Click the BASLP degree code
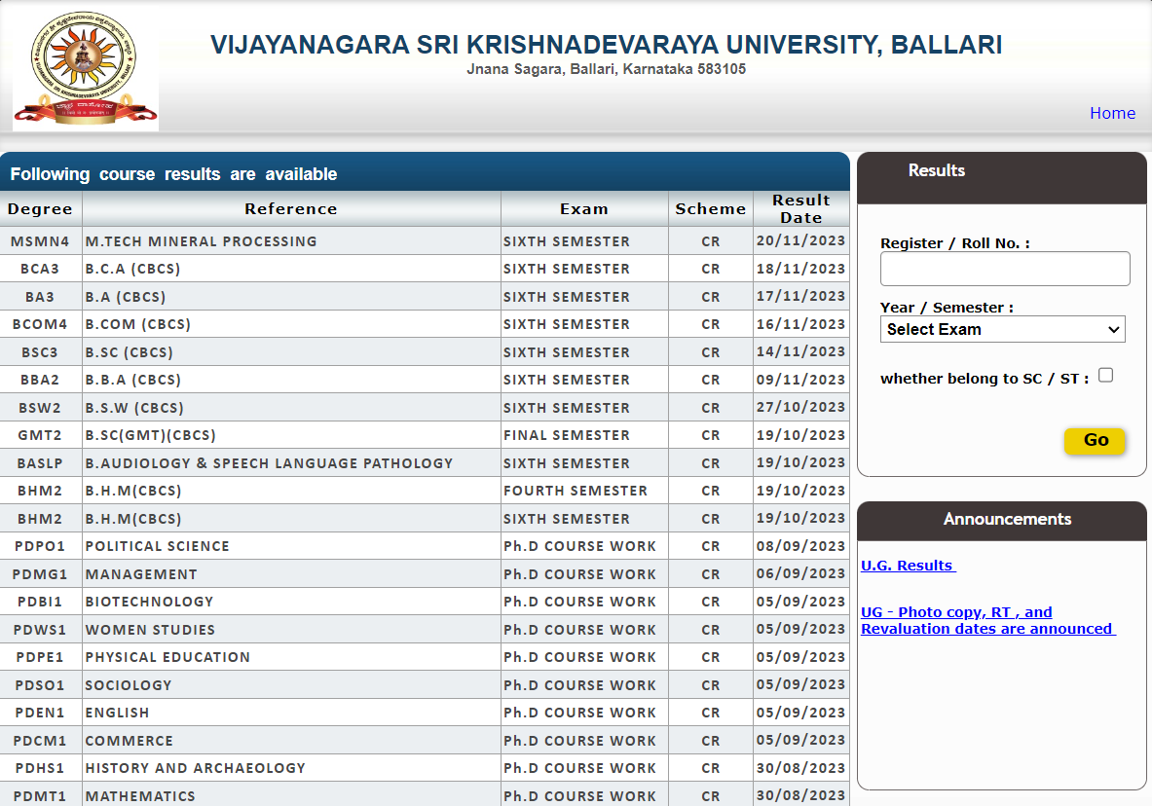This screenshot has height=806, width=1152. pyautogui.click(x=40, y=463)
